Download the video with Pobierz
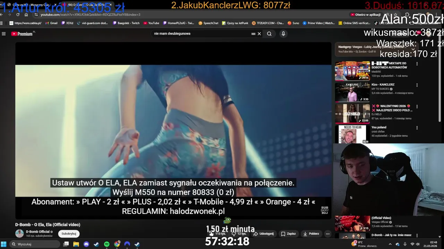444x249 pixels. [x=311, y=234]
